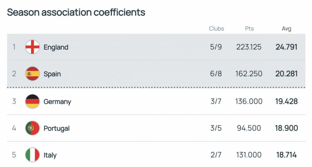Open the Italy association name

coord(50,155)
